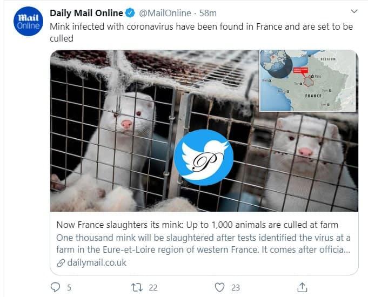Click the Mail Online profile avatar
368x297 pixels.
26,22
